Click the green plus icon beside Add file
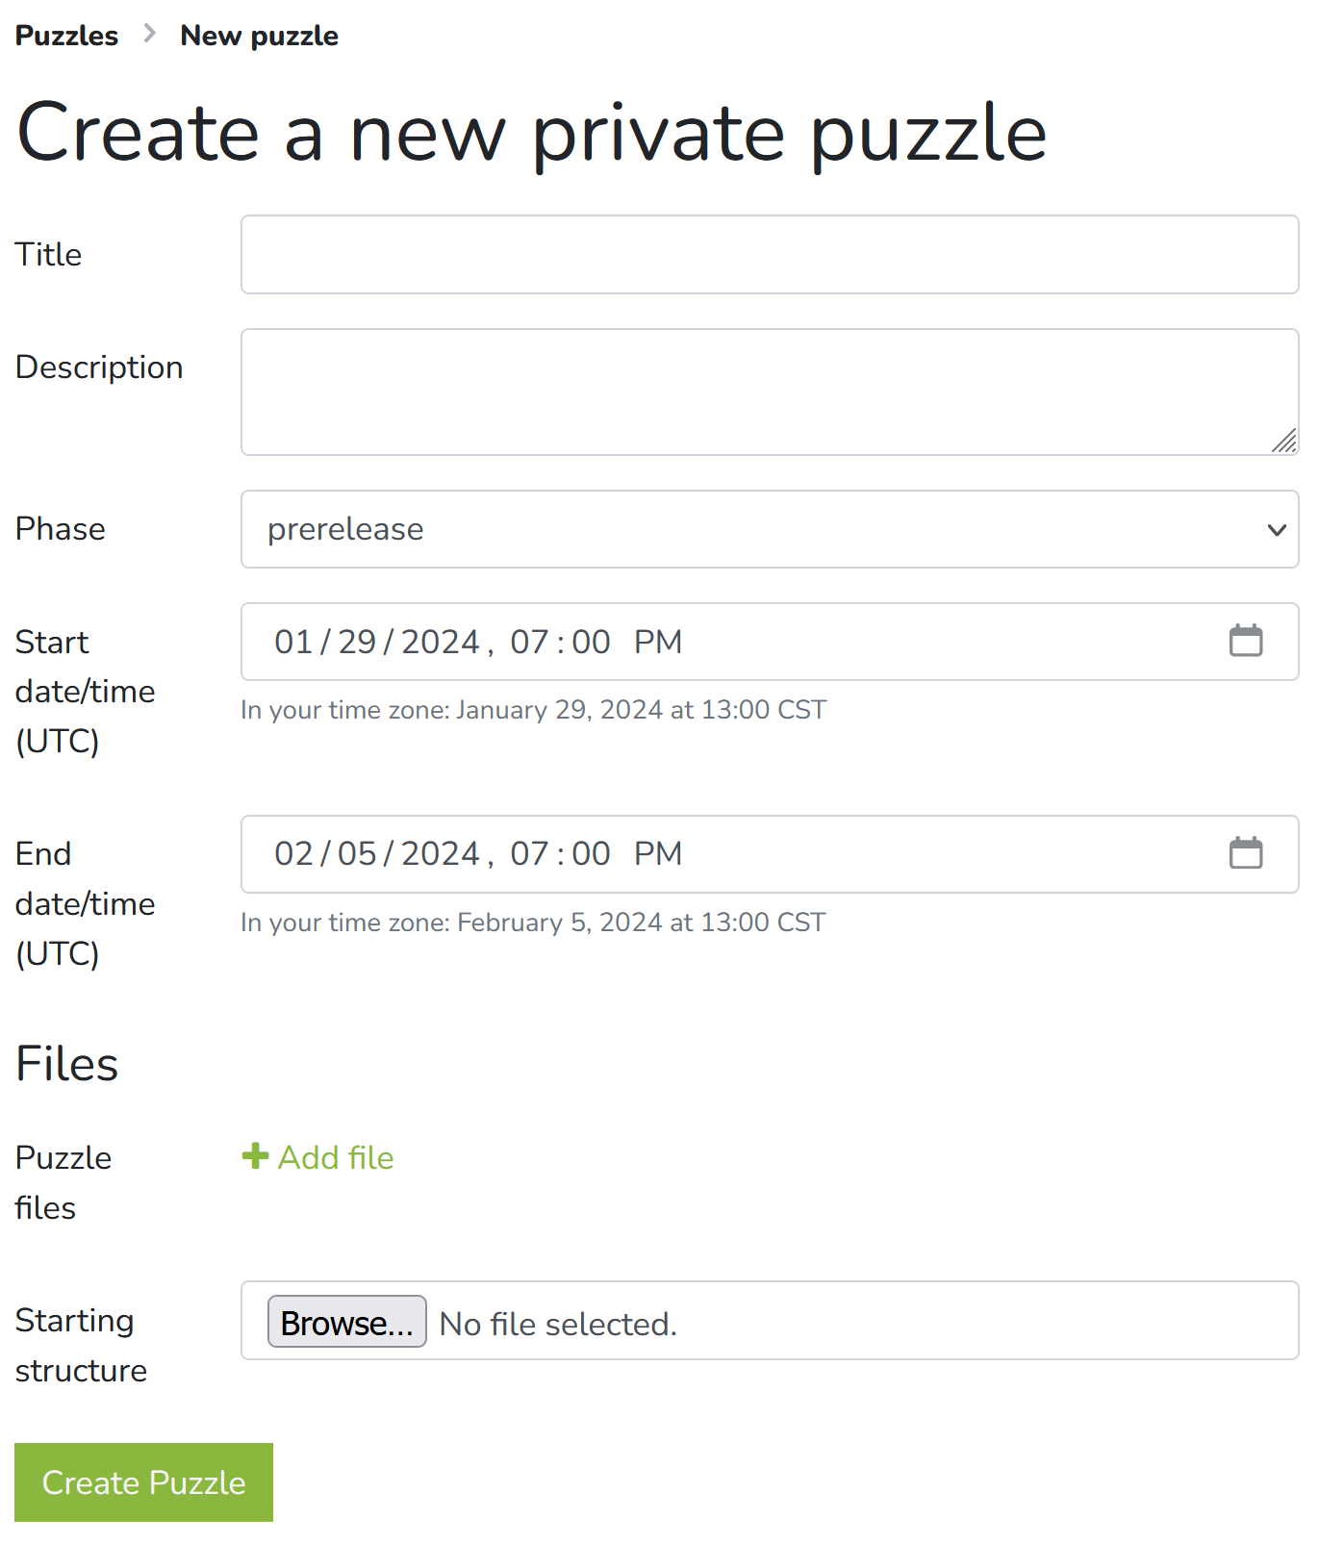1319x1543 pixels. (255, 1156)
